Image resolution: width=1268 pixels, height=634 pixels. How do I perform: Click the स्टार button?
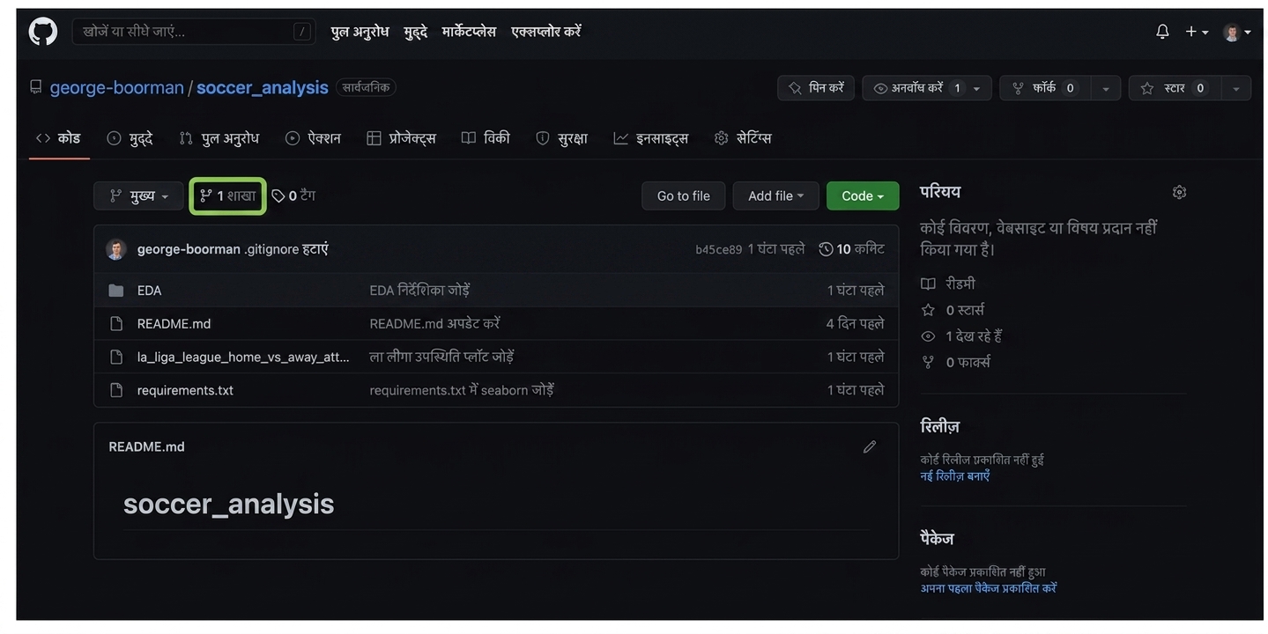[1173, 88]
